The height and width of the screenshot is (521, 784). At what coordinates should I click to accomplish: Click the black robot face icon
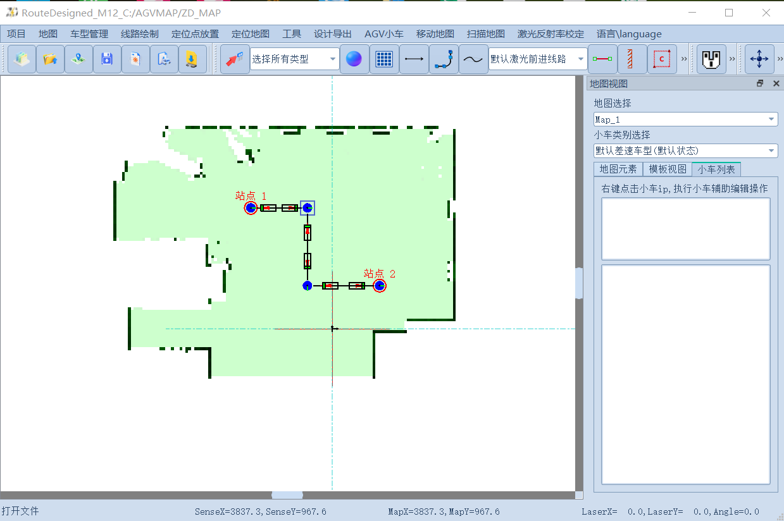711,59
